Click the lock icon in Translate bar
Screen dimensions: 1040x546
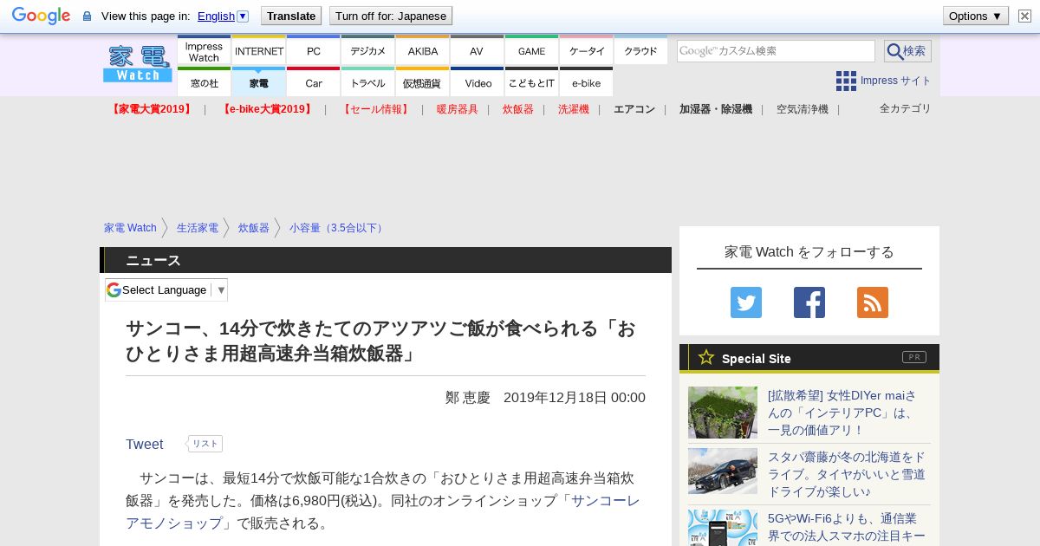87,16
